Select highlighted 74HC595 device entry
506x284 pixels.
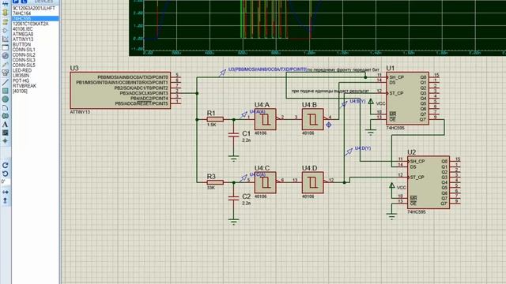tap(35, 18)
